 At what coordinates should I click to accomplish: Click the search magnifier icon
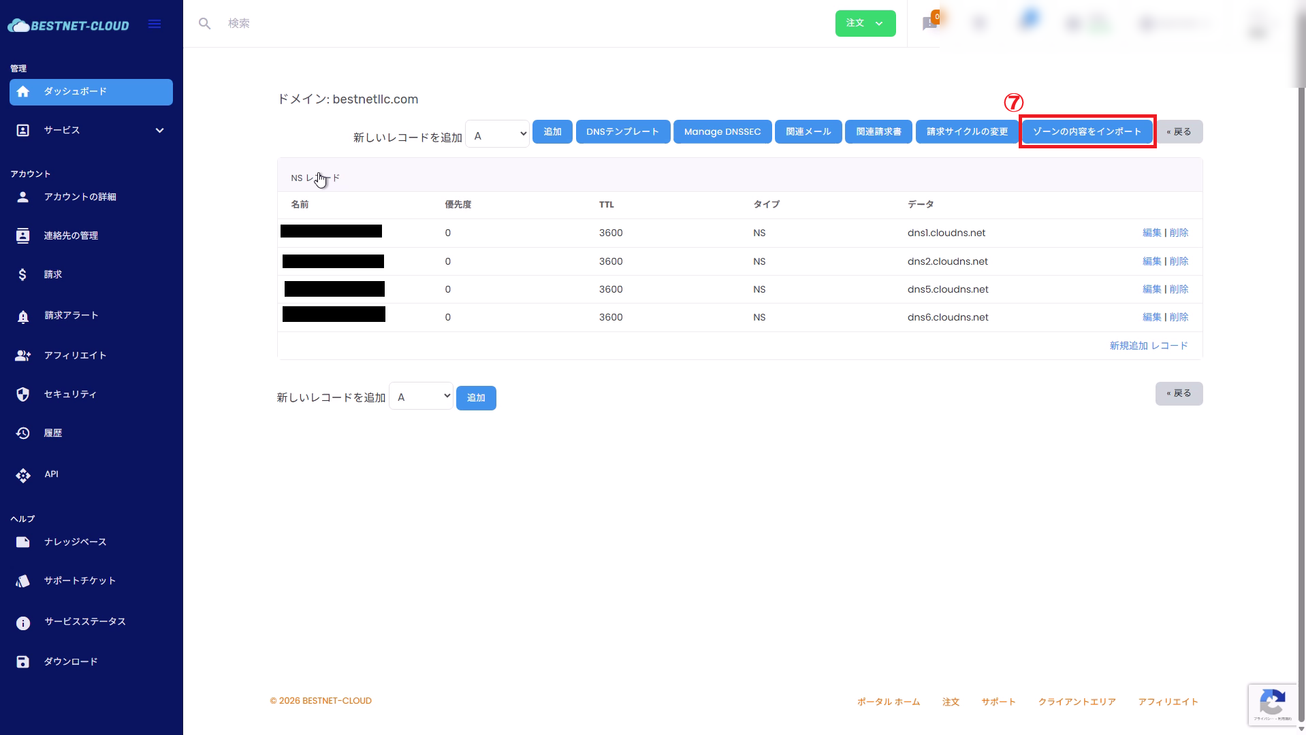(x=204, y=24)
